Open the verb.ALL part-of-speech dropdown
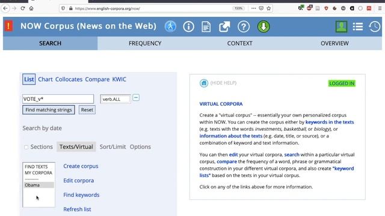 (x=115, y=99)
